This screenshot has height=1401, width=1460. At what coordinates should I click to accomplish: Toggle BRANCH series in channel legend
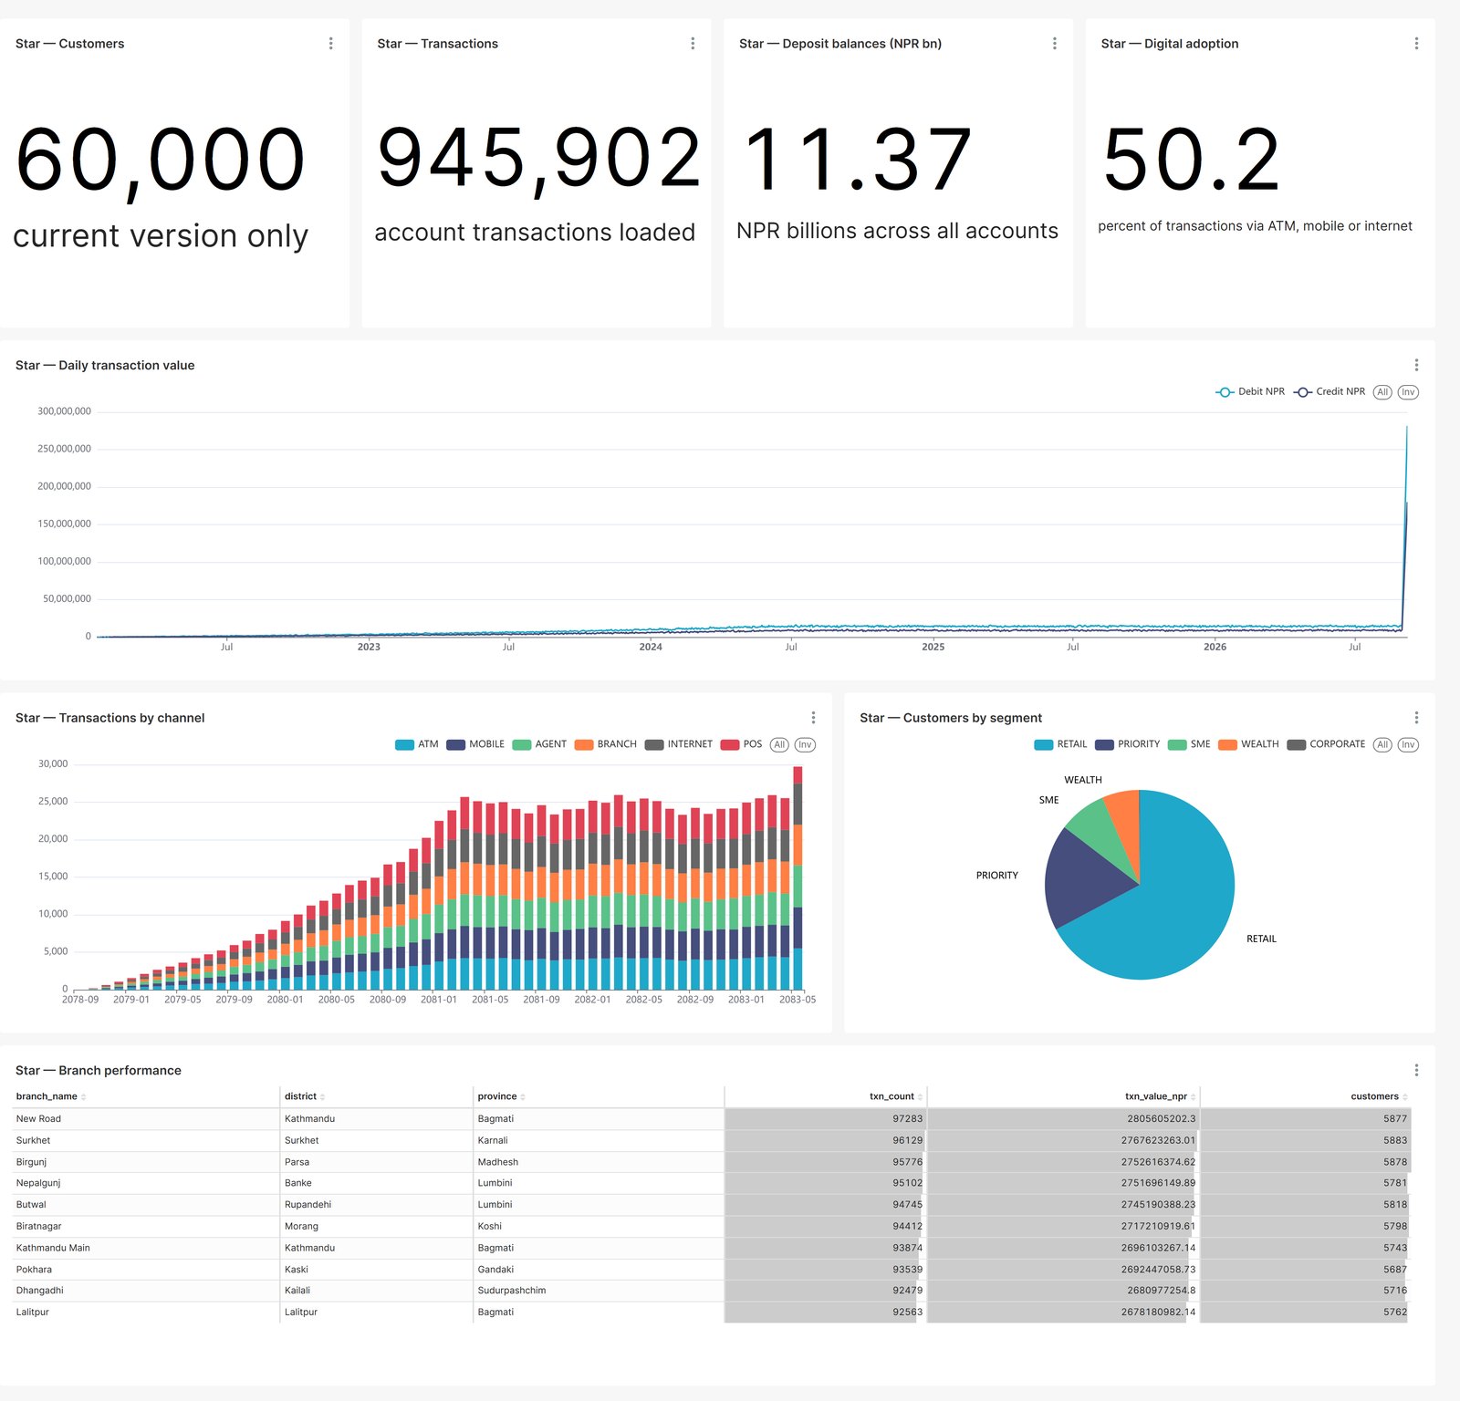pos(606,744)
